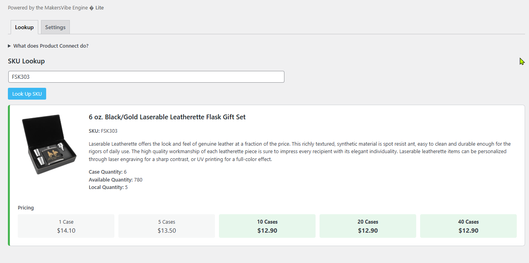
Task: Select the Lookup tab
Action: (x=24, y=28)
